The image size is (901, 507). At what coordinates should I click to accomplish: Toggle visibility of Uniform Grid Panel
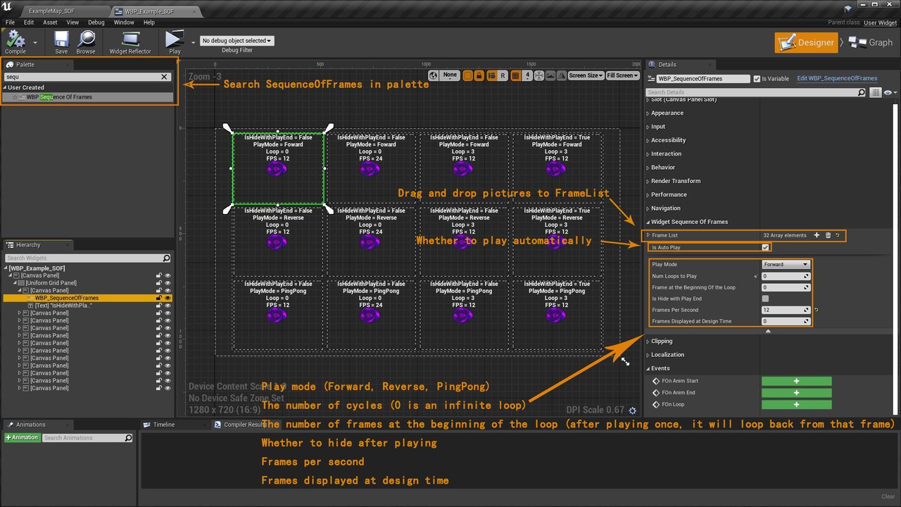(168, 283)
